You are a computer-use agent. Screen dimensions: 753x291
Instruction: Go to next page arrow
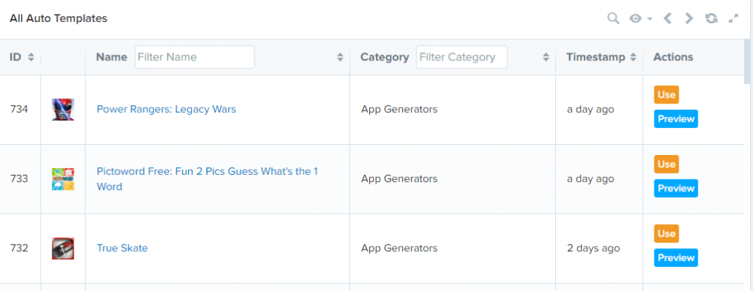[x=689, y=18]
